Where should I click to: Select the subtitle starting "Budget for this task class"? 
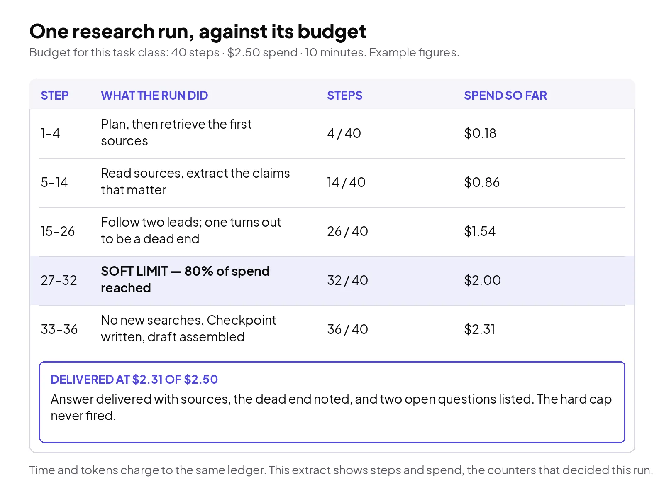(244, 53)
